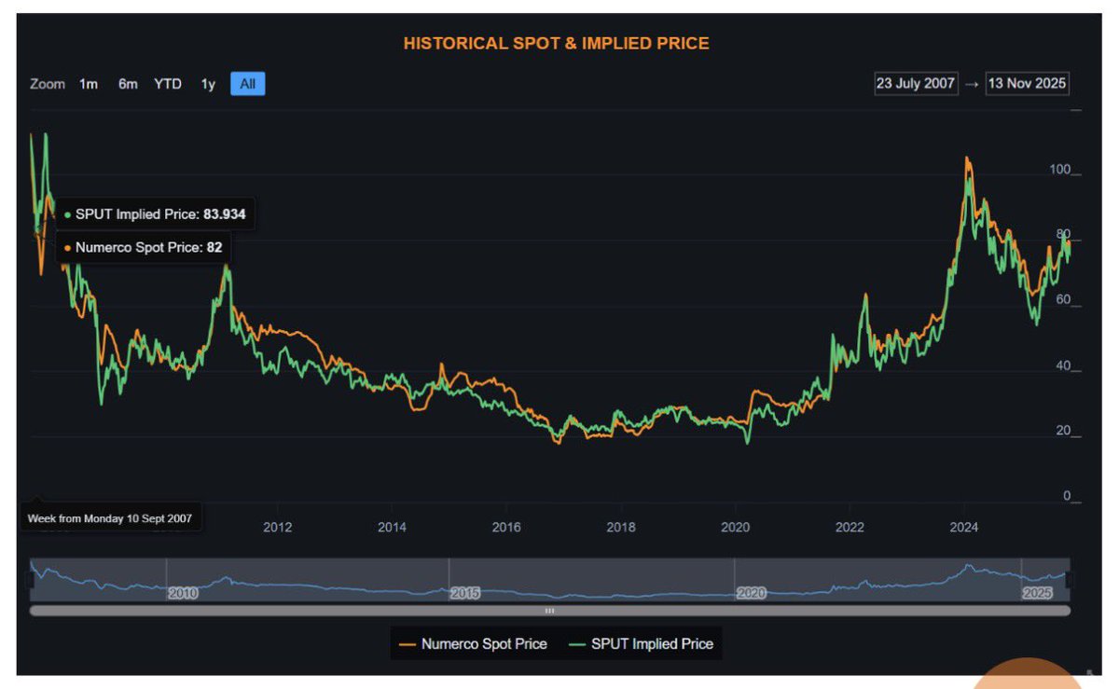Click the orange Numerco Spot Price legend marker

point(408,644)
